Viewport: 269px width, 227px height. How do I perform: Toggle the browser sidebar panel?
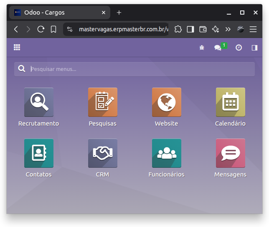(190, 29)
